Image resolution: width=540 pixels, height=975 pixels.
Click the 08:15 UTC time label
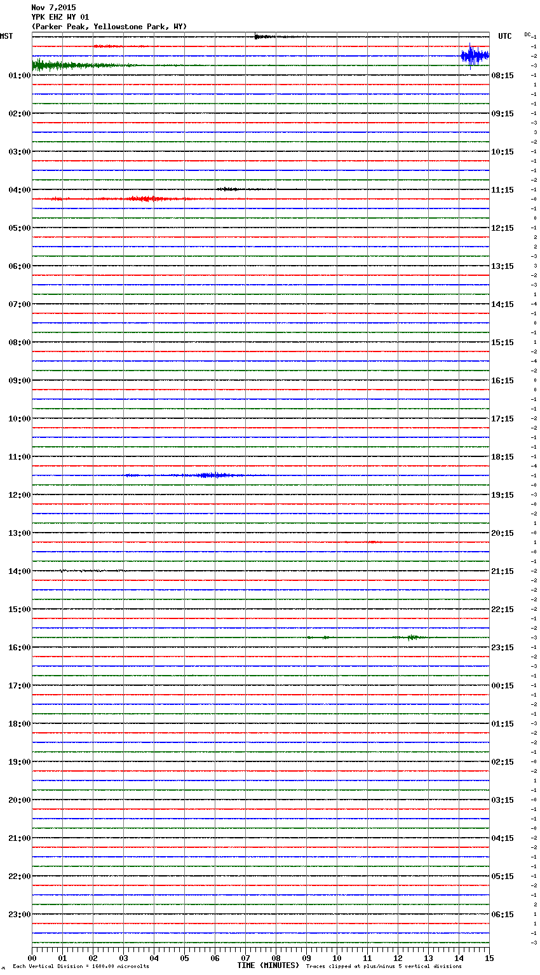pos(503,75)
